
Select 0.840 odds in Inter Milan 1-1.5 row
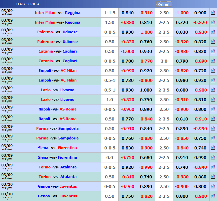(x=128, y=13)
